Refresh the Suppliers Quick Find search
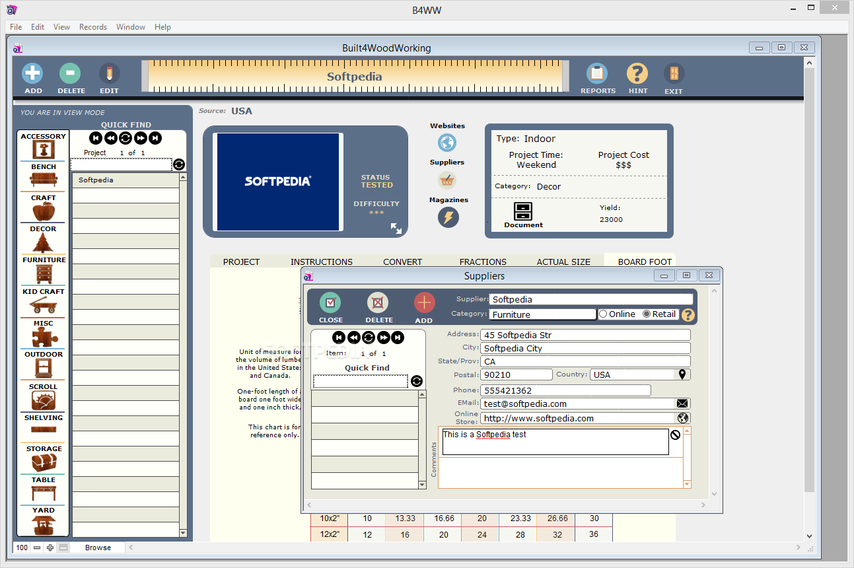Screen dimensions: 854x568 click(x=416, y=381)
